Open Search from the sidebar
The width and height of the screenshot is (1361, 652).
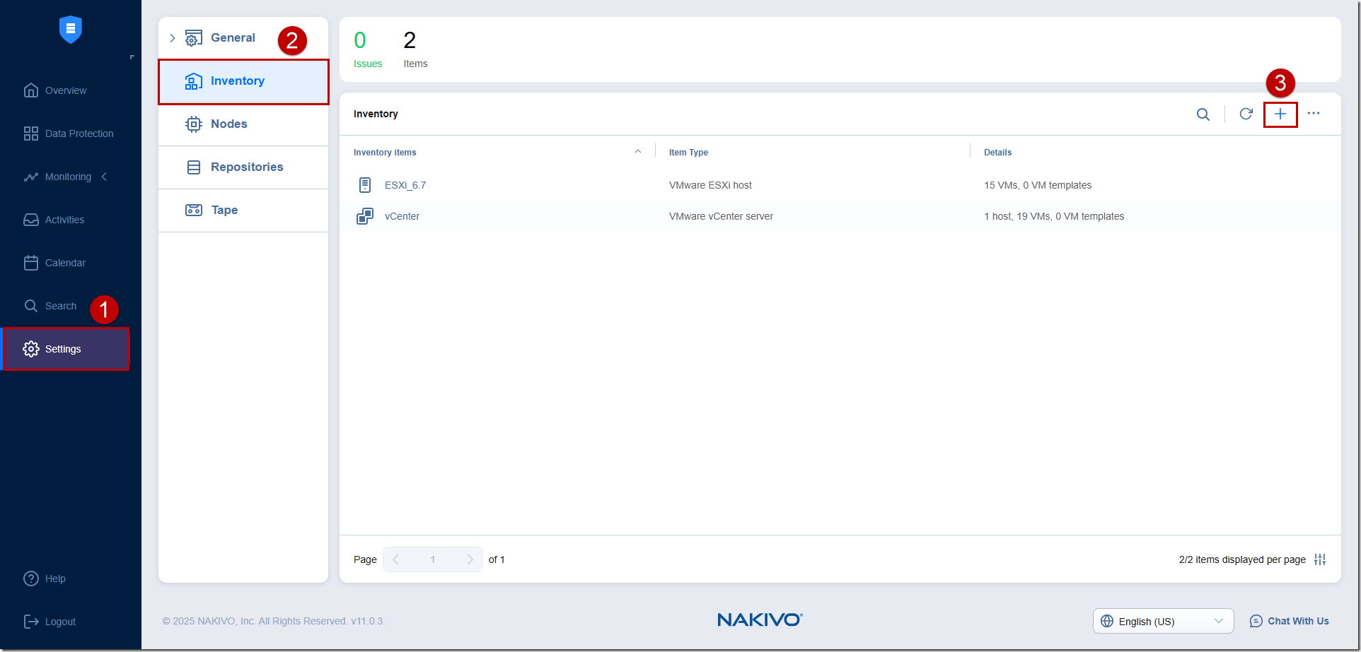point(61,306)
